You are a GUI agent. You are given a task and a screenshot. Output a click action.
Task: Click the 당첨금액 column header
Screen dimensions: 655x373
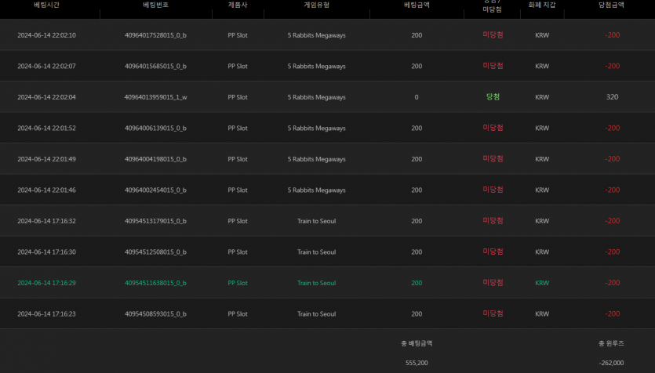coord(611,5)
